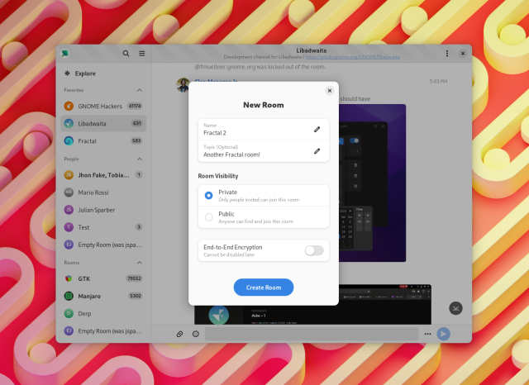This screenshot has width=529, height=385.
Task: Click the Fractal room avatar
Action: pos(69,141)
